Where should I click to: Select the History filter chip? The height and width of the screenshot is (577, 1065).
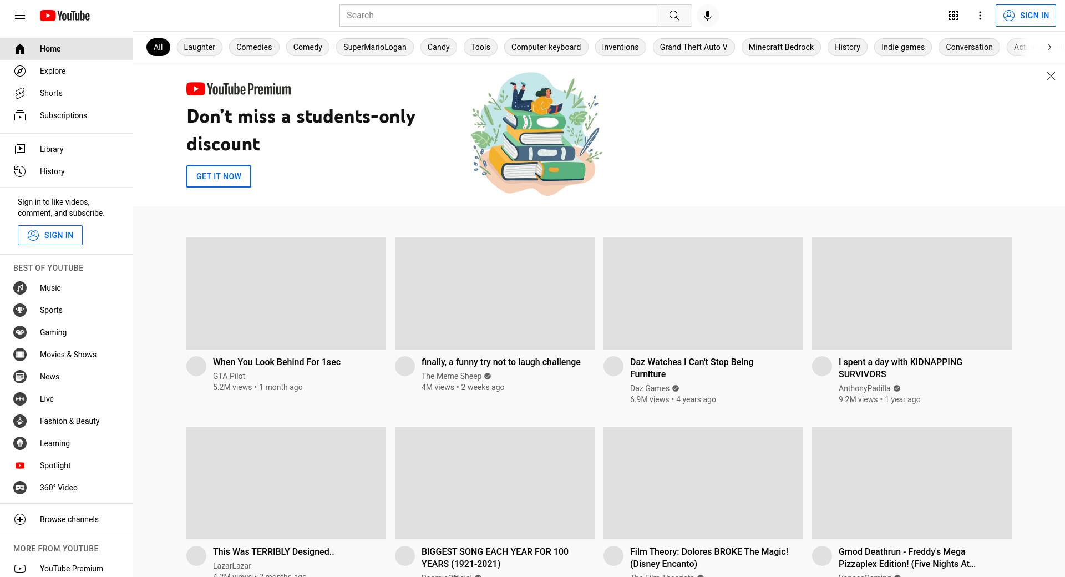pyautogui.click(x=848, y=47)
